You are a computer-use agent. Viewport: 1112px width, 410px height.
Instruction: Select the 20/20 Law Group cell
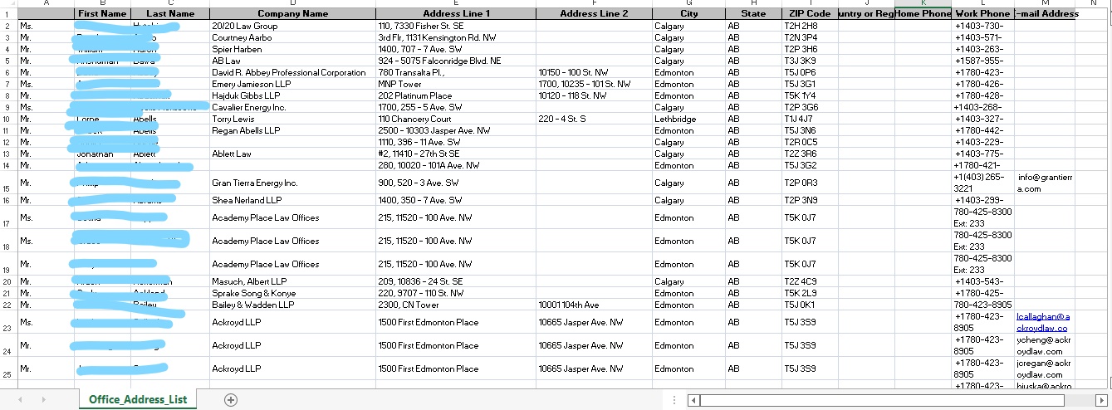[292, 26]
